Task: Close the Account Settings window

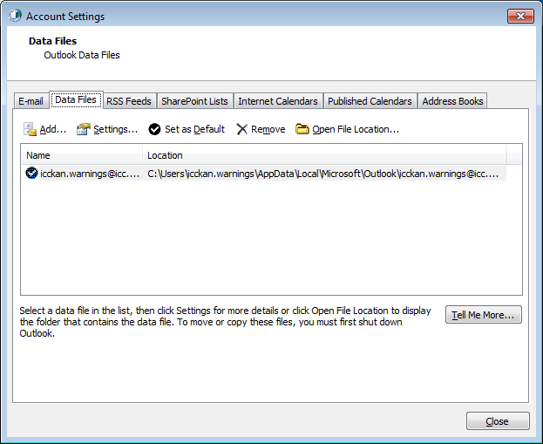Action: coord(520,16)
